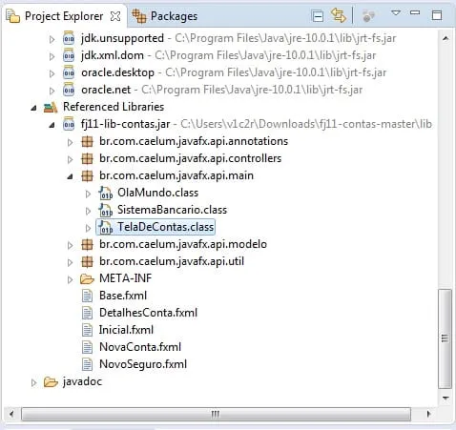This screenshot has width=456, height=430.
Task: Click the Focus on Active Task icon
Action: coord(368,16)
